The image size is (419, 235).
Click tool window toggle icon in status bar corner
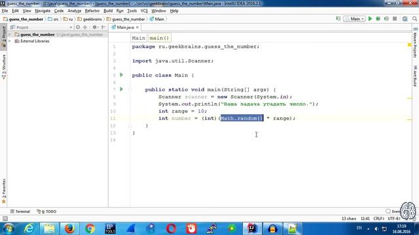point(5,219)
